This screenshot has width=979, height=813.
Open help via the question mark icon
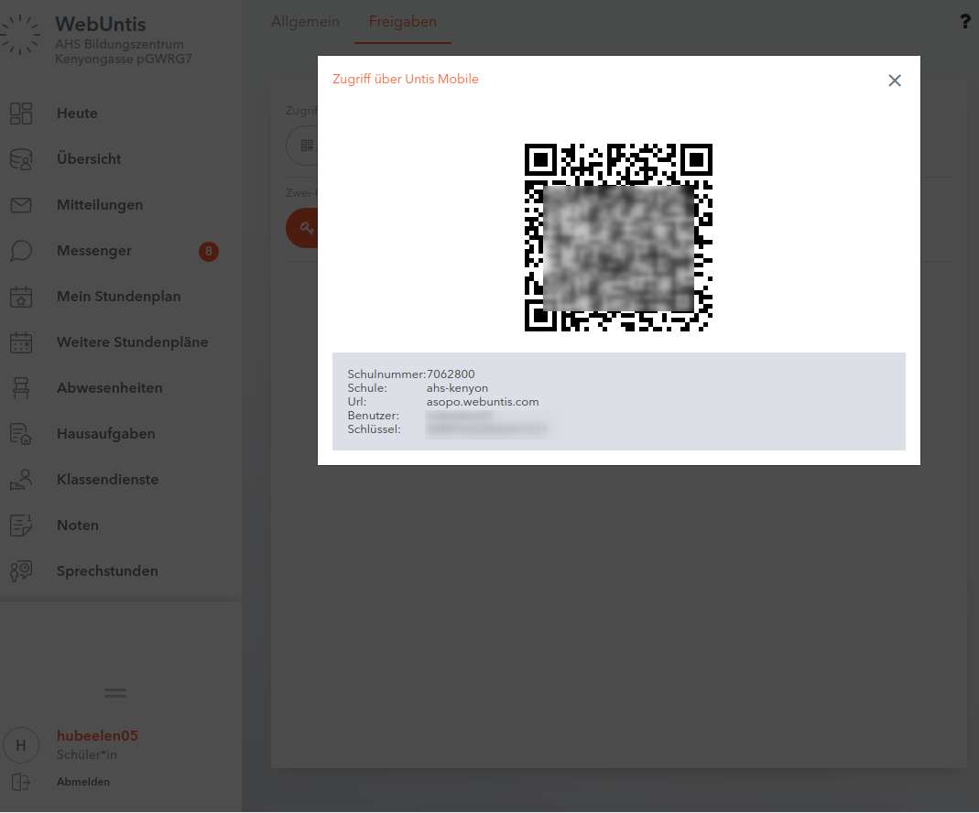coord(964,22)
